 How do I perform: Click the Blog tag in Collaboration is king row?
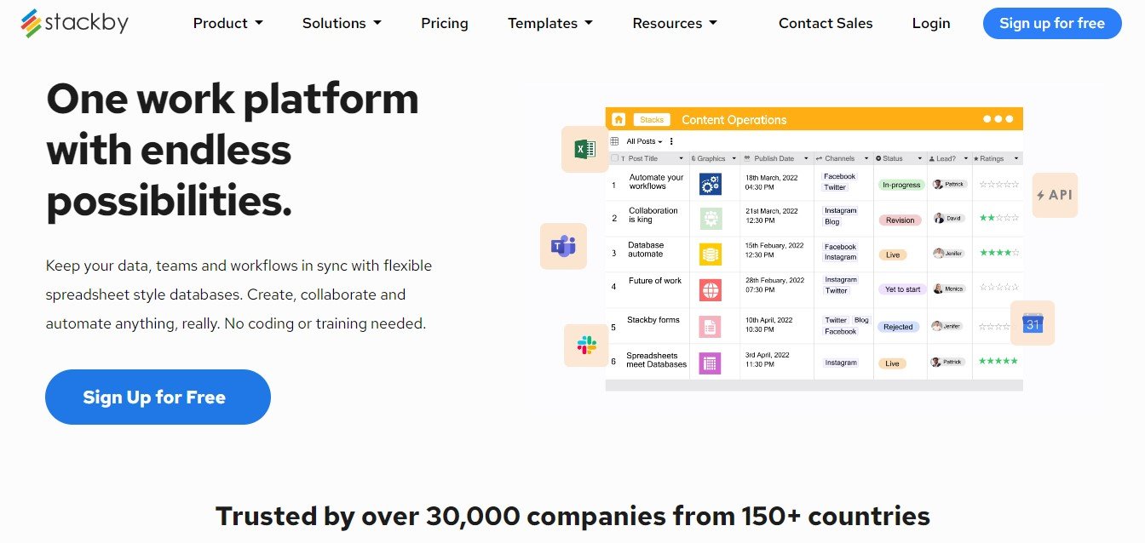coord(832,221)
